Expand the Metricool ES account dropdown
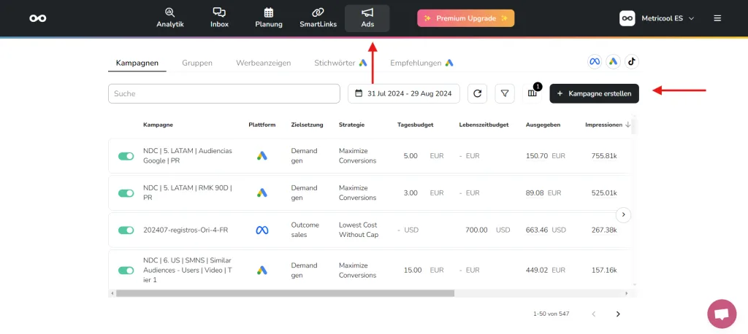Viewport: 748px width, 334px height. click(657, 18)
